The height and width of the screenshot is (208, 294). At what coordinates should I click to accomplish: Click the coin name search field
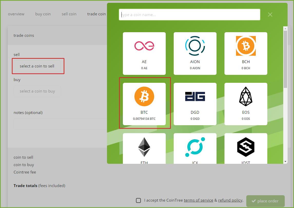pos(189,15)
